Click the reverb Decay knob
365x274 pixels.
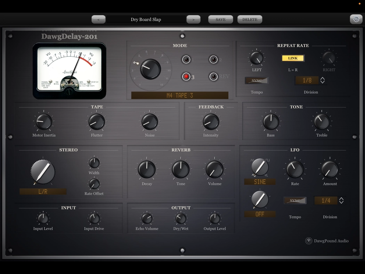coord(147,169)
